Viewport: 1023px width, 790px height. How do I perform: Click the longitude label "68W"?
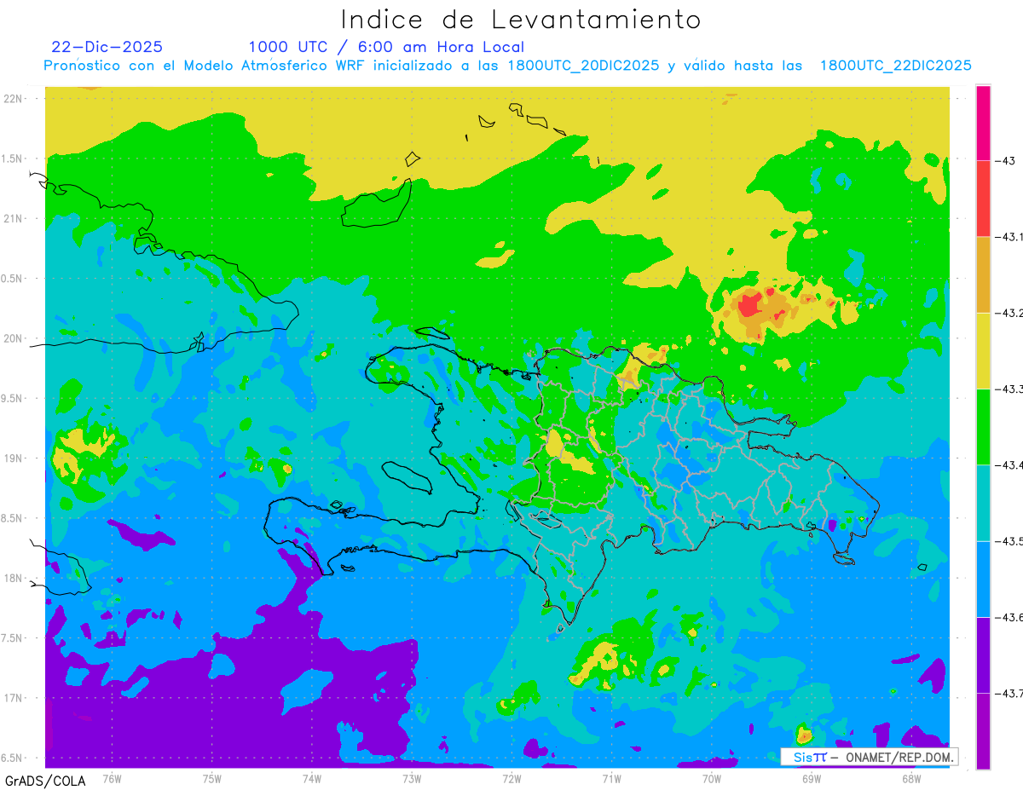click(x=911, y=777)
